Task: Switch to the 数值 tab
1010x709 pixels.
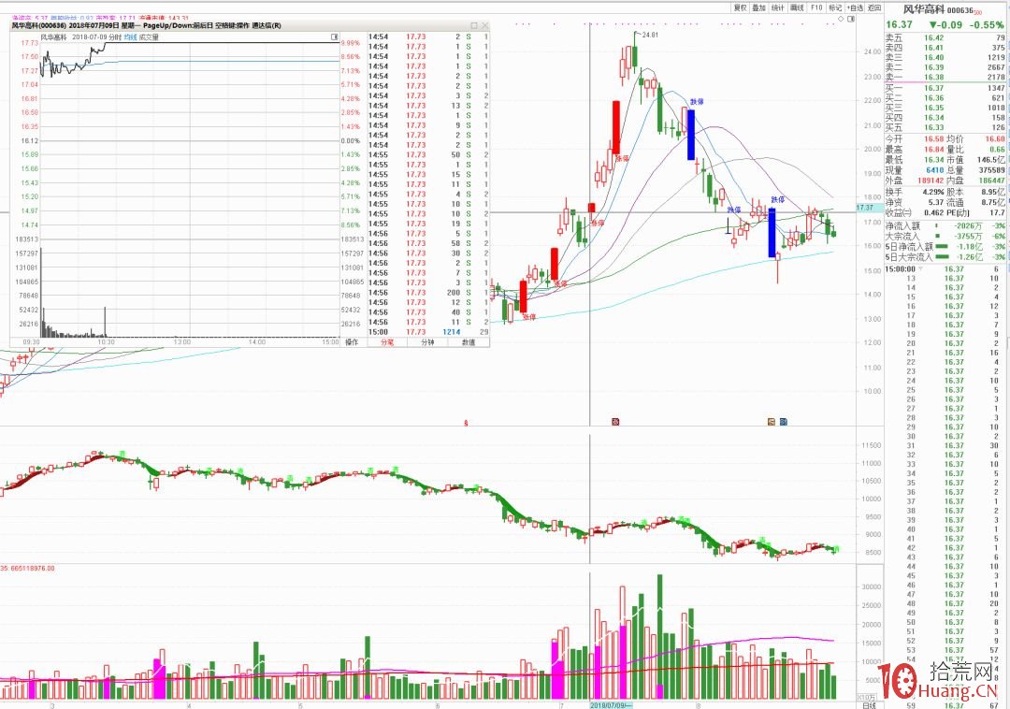Action: 469,342
